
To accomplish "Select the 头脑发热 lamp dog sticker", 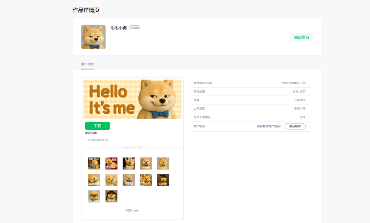I will [163, 180].
